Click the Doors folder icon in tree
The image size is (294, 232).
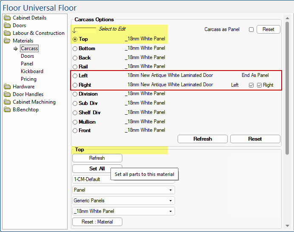[x=7, y=25]
